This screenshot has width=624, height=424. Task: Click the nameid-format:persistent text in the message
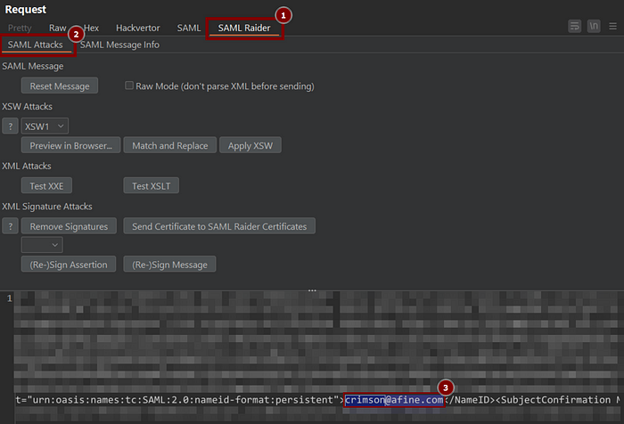264,400
